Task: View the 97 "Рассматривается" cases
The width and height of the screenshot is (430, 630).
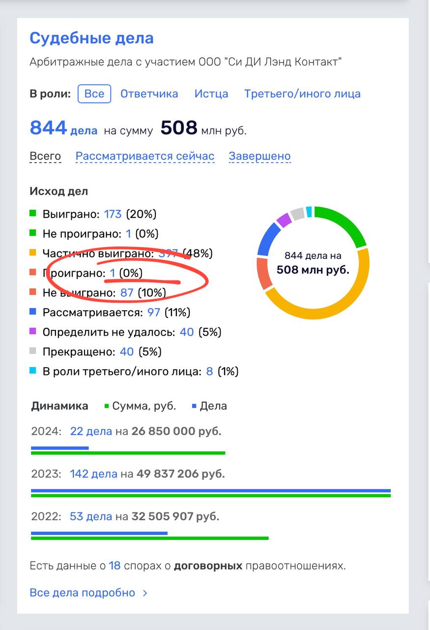Action: coord(154,313)
